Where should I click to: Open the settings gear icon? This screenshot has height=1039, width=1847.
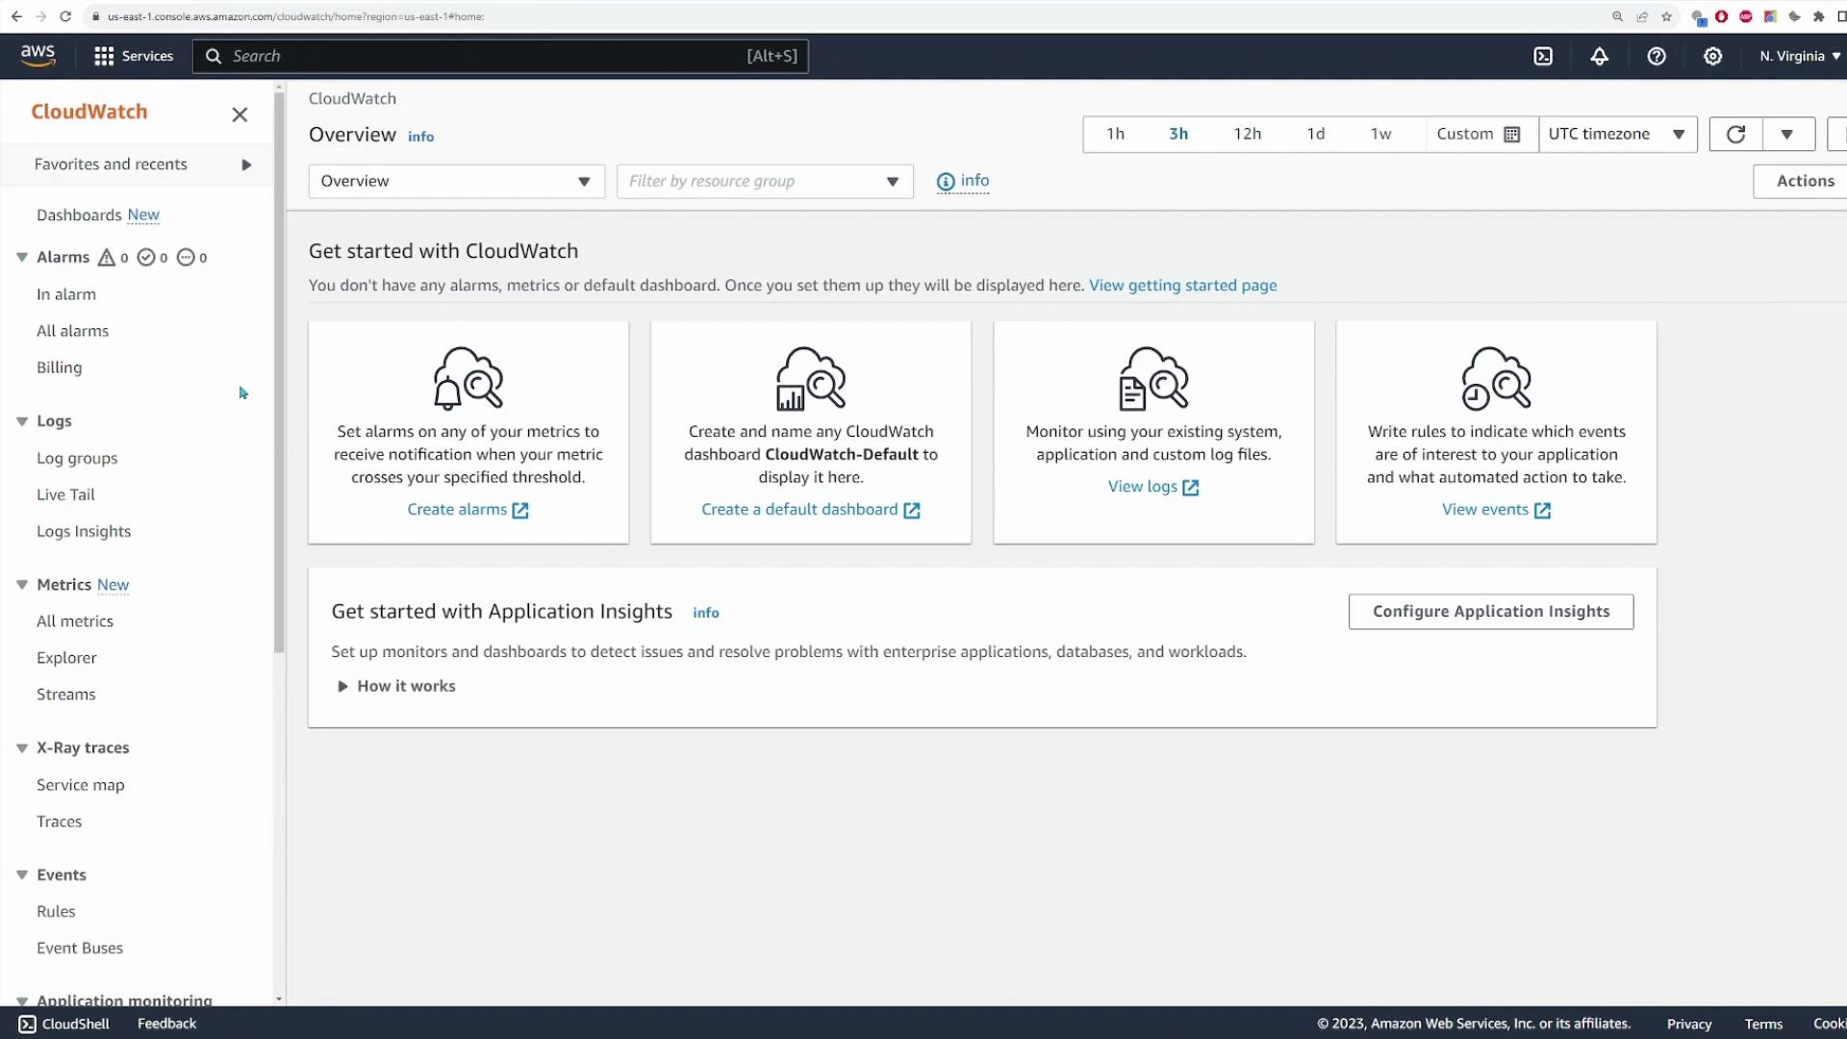1713,56
